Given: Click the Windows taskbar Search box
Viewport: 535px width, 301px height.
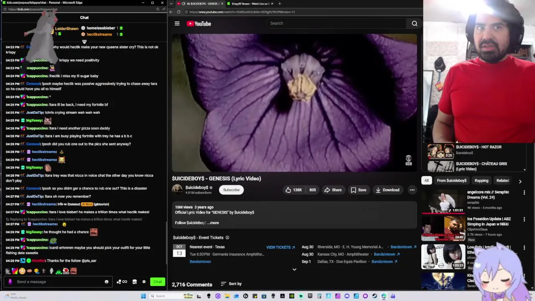Looking at the screenshot, I should [x=171, y=296].
